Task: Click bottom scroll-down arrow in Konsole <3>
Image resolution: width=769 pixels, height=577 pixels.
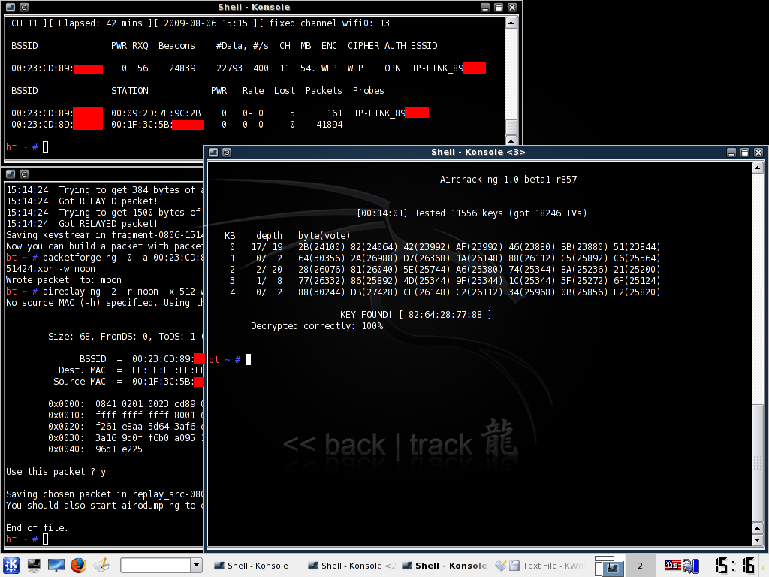Action: click(x=757, y=540)
